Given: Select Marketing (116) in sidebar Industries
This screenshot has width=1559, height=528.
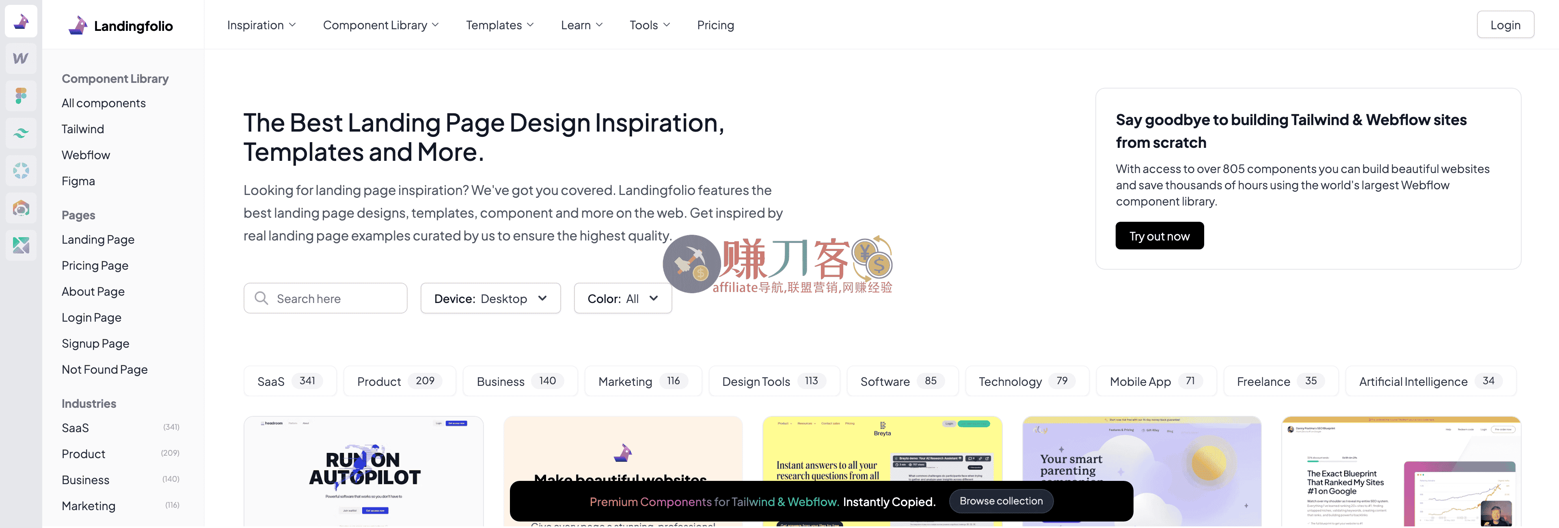Looking at the screenshot, I should coord(121,506).
